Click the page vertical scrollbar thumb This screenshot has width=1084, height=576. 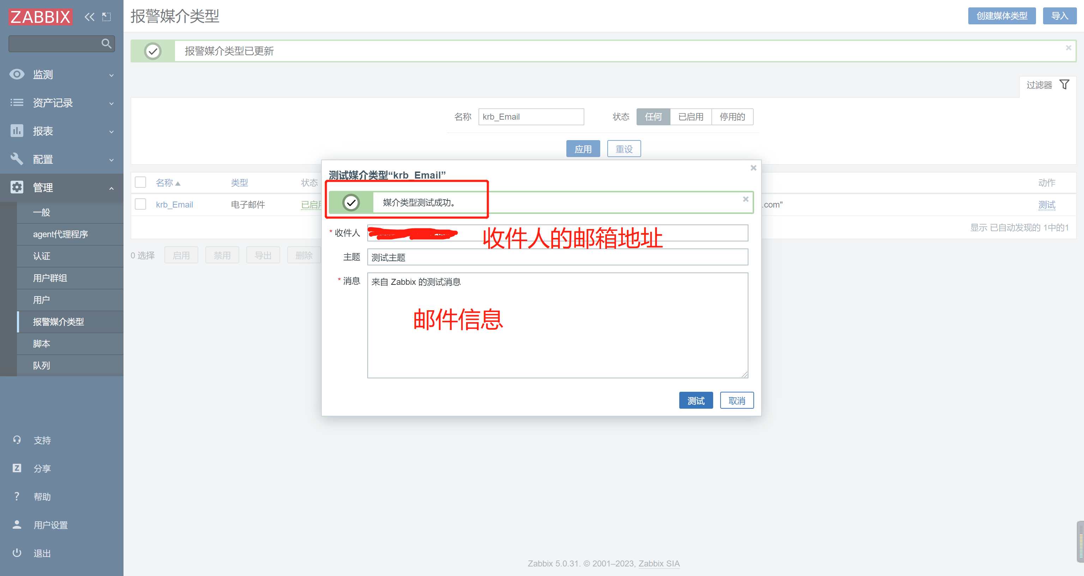(x=1080, y=541)
